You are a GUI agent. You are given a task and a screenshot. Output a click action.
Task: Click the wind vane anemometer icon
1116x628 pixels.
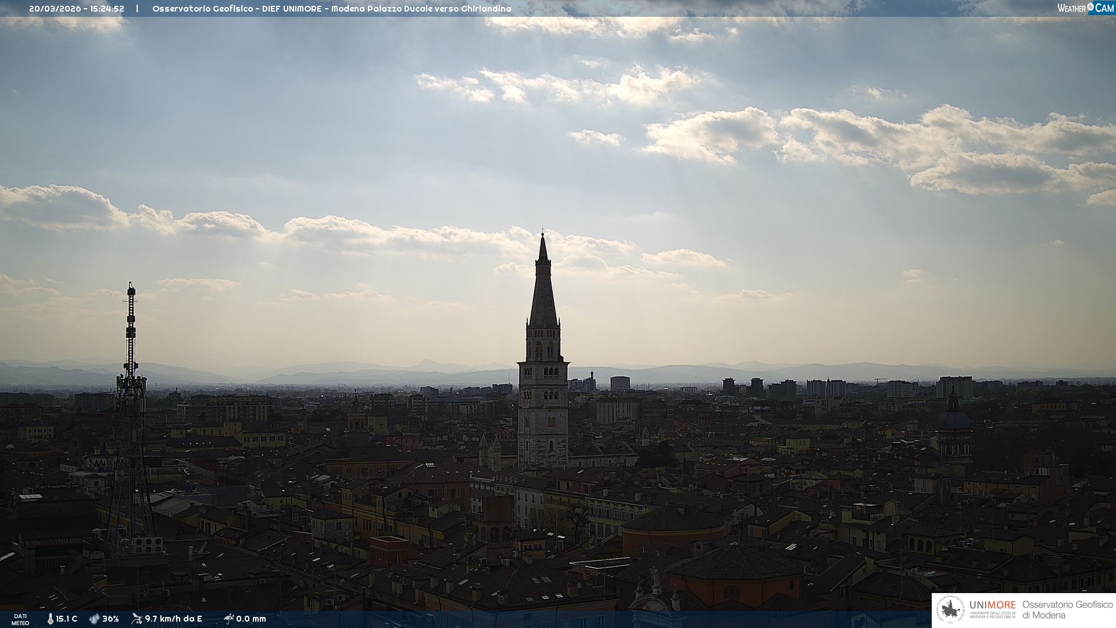tap(137, 619)
